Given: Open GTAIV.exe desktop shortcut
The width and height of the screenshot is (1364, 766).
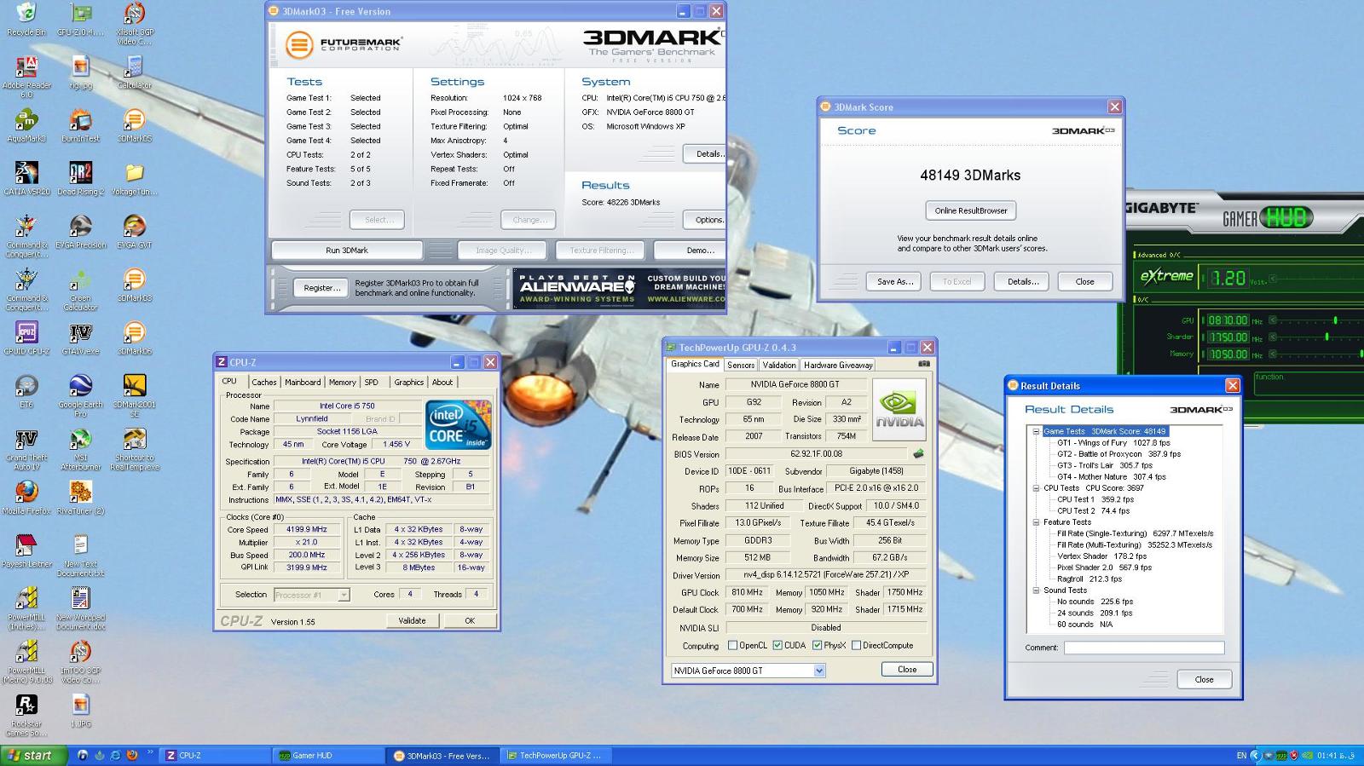Looking at the screenshot, I should point(80,338).
